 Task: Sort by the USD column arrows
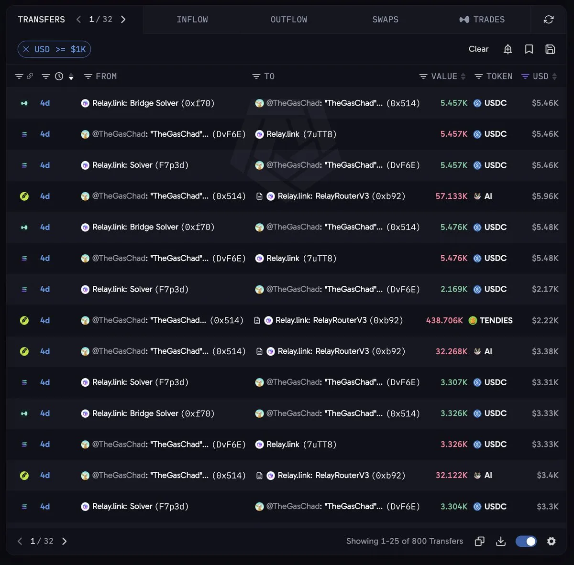click(554, 76)
